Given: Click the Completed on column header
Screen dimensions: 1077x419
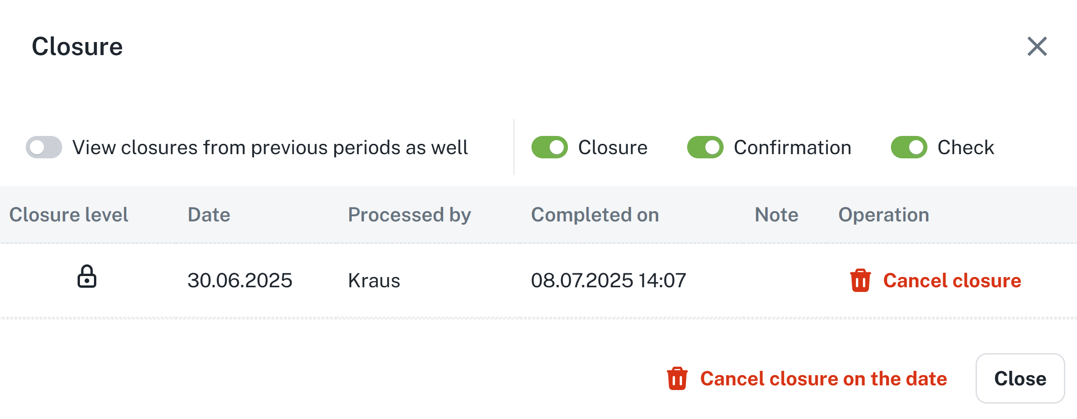Looking at the screenshot, I should 595,215.
